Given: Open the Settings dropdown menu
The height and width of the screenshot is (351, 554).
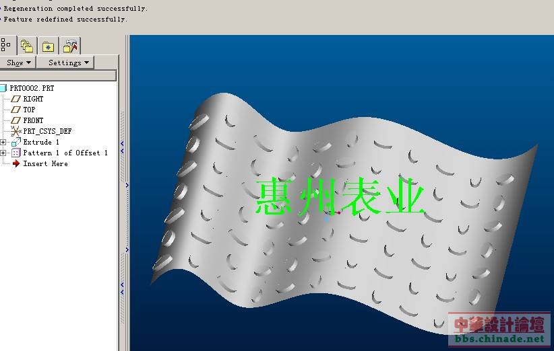Looking at the screenshot, I should 66,63.
